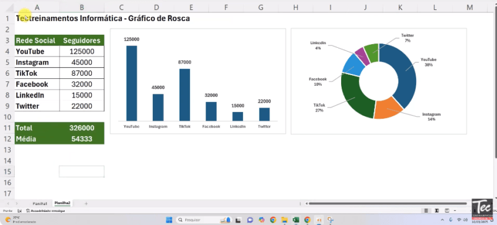Open the Copilot taskbar icon
Screen dimensions: 497x225
pyautogui.click(x=262, y=219)
